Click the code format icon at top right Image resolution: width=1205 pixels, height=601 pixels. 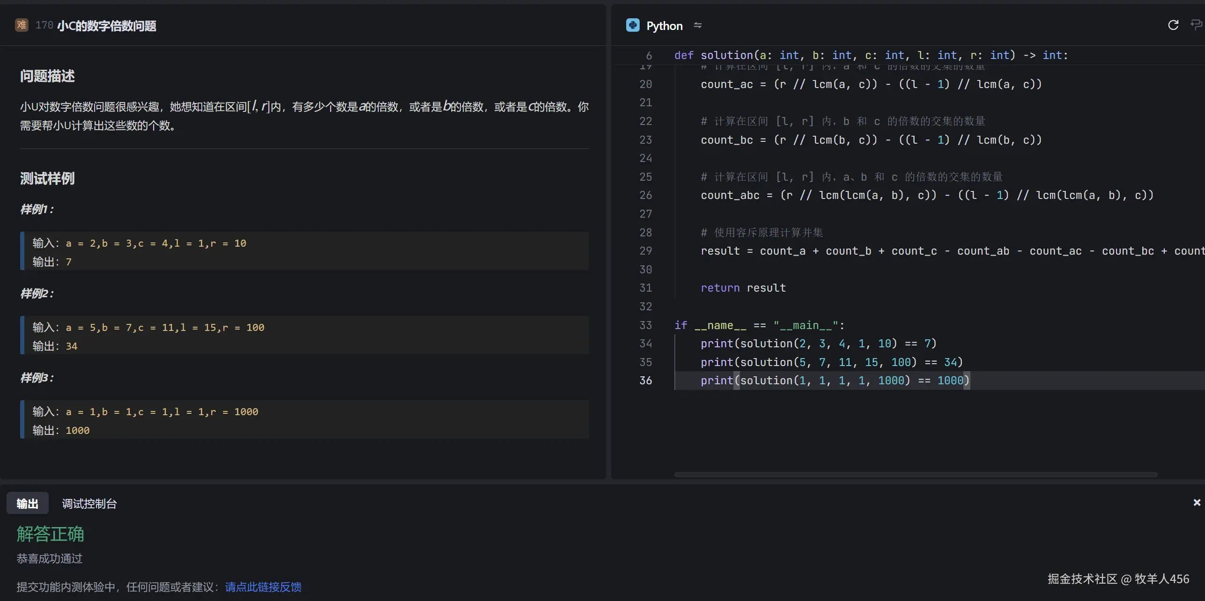pyautogui.click(x=1196, y=24)
